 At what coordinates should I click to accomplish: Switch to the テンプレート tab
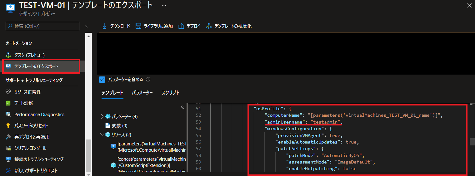point(112,93)
